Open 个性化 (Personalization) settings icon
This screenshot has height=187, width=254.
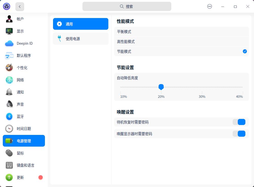[x=9, y=68]
